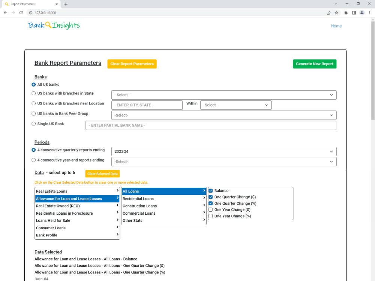Open the Chrome profile menu
375x281 pixels.
pos(362,13)
